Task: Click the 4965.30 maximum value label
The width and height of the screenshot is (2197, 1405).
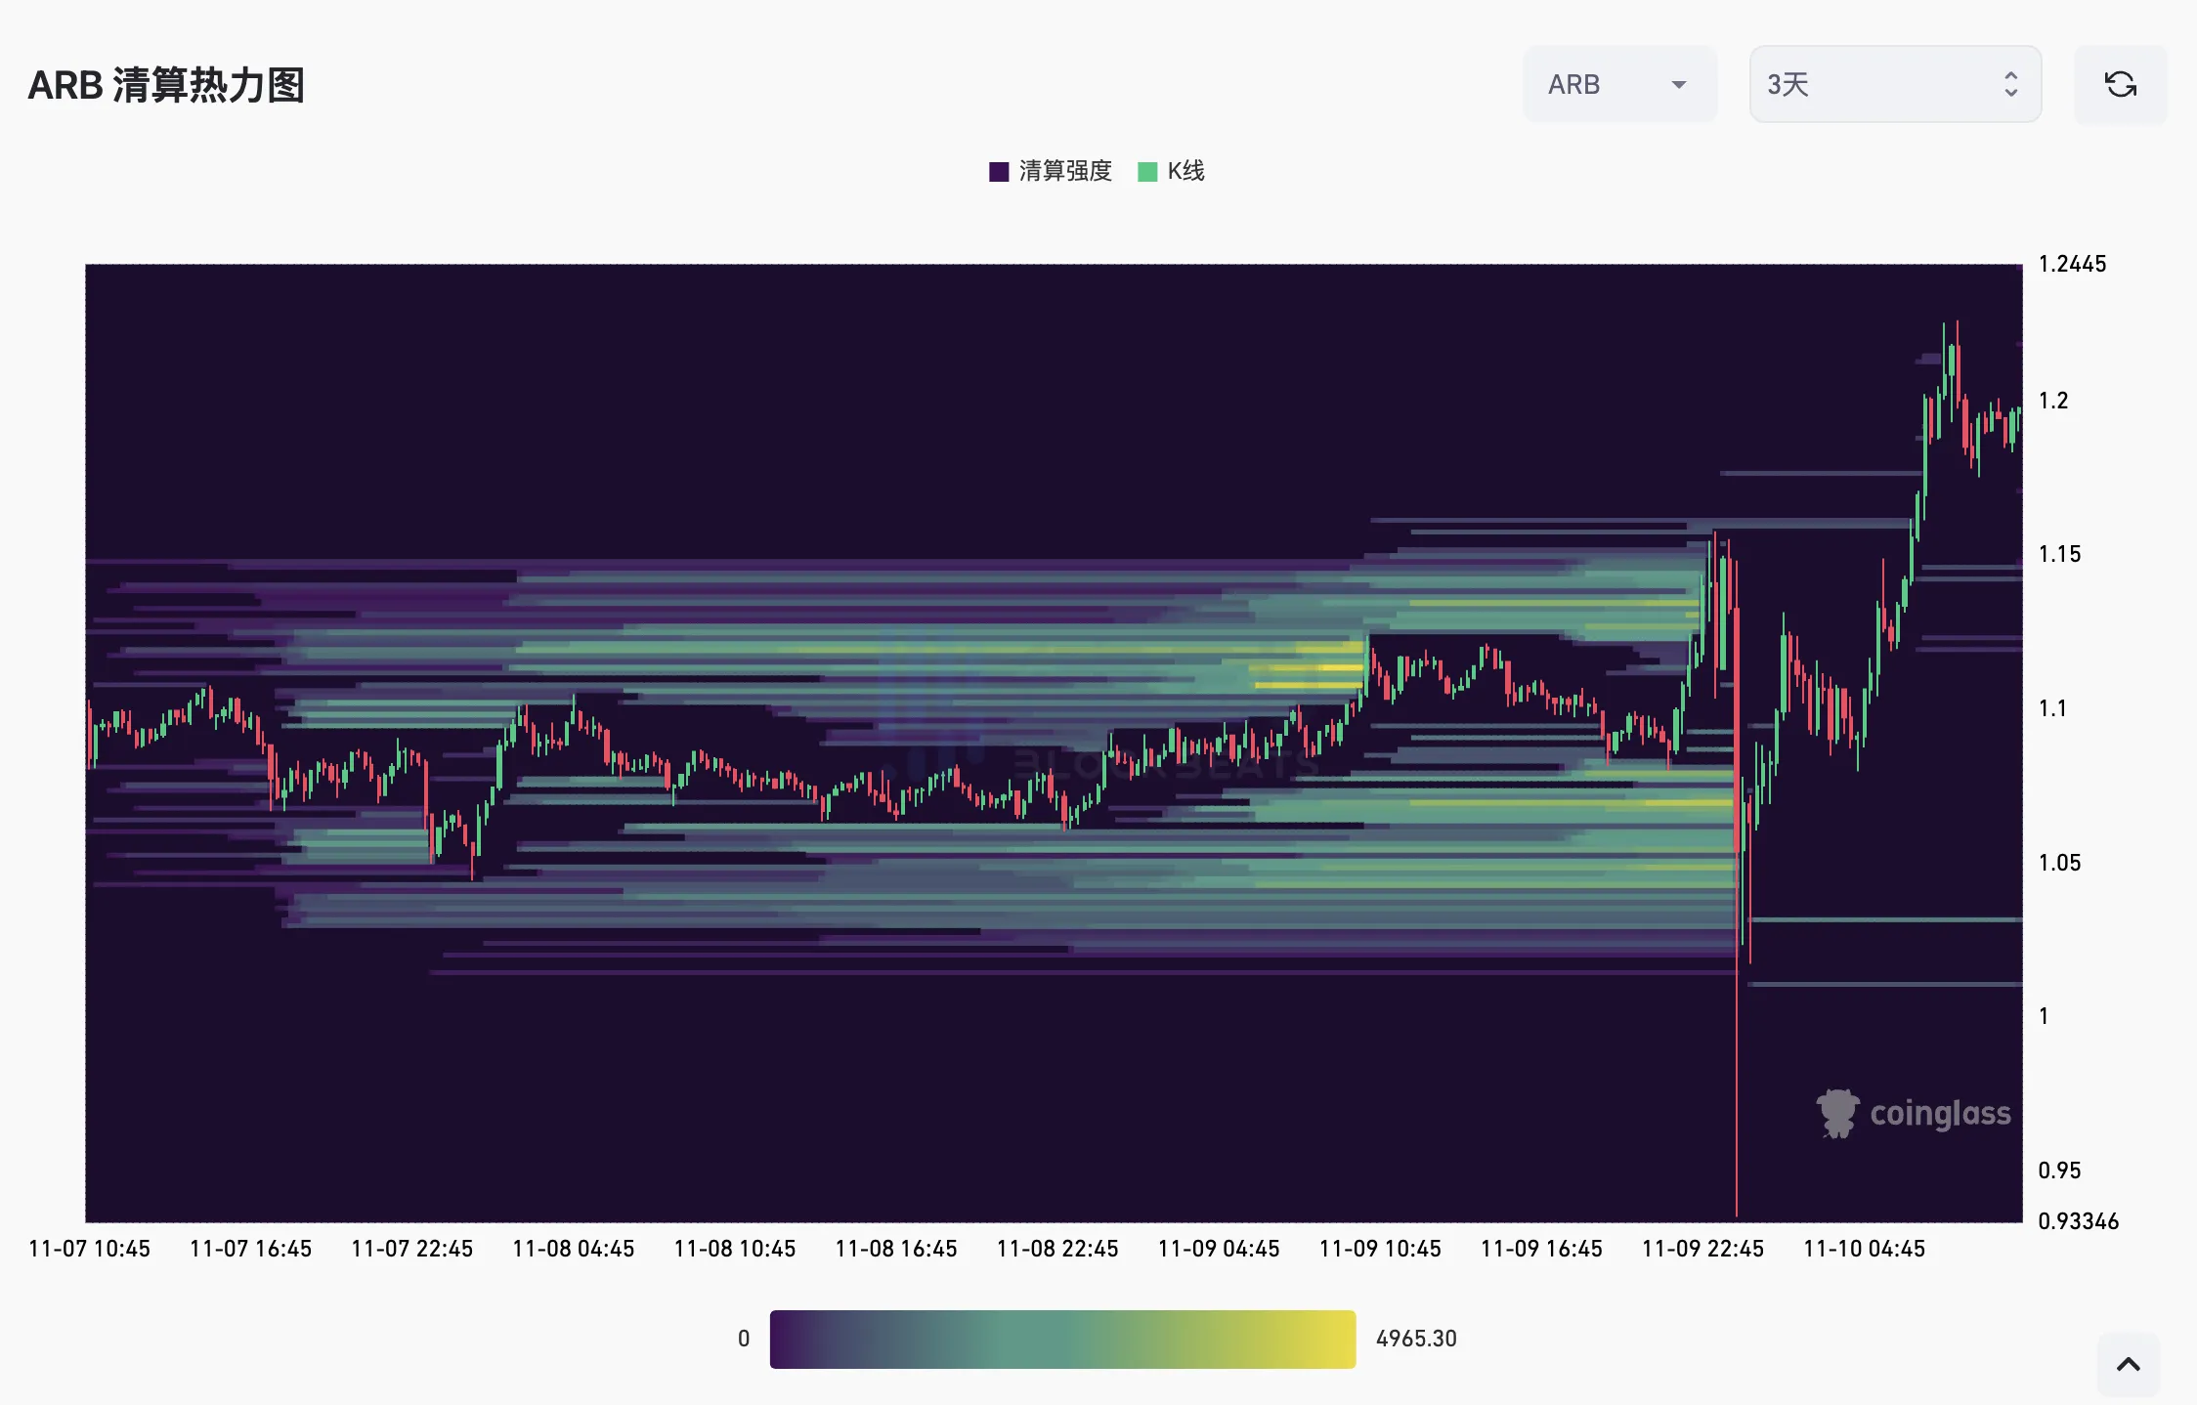Action: [x=1415, y=1339]
